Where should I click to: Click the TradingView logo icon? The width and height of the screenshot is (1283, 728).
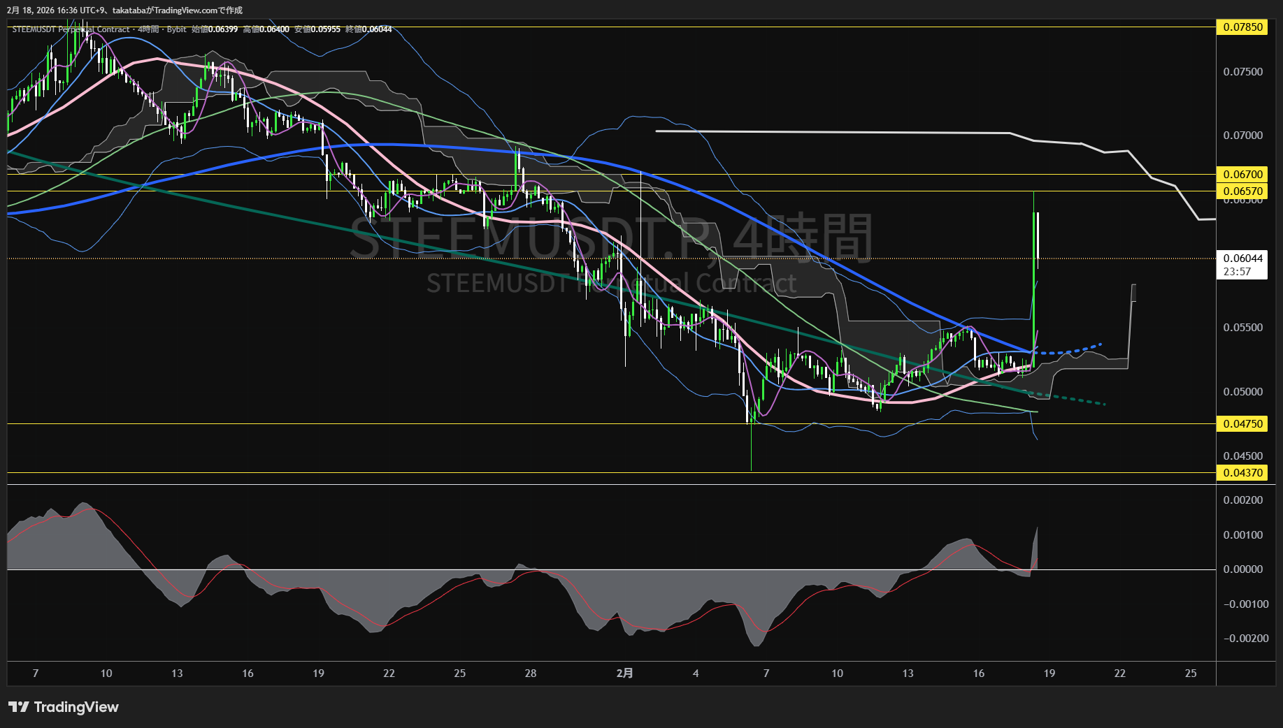click(x=19, y=707)
